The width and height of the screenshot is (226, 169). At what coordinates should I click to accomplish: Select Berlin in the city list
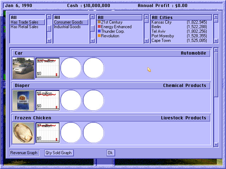click(x=181, y=27)
